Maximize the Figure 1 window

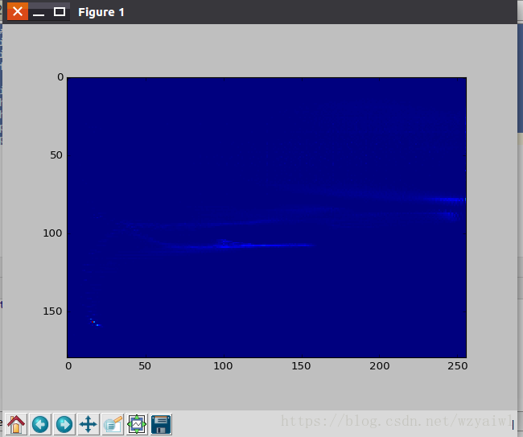[x=60, y=12]
